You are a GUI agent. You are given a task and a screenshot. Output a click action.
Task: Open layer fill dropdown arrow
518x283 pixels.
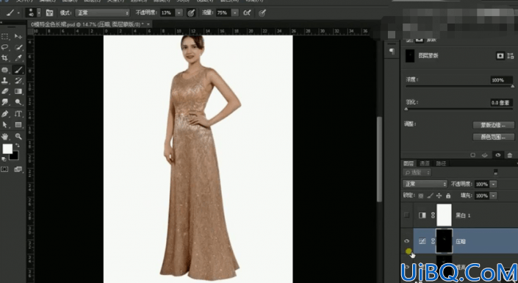click(x=493, y=196)
